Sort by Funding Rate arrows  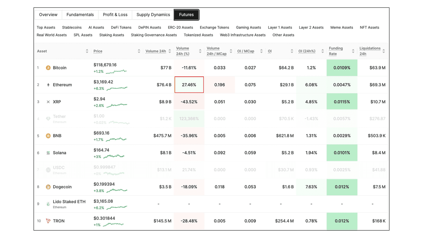pyautogui.click(x=353, y=51)
